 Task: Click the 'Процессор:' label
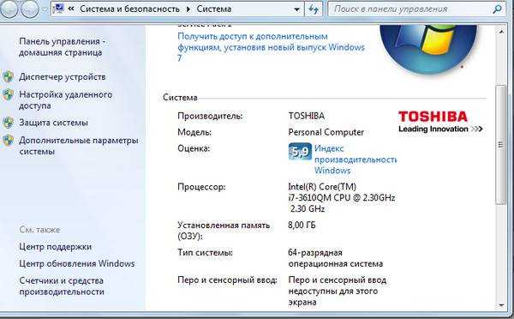(x=201, y=187)
